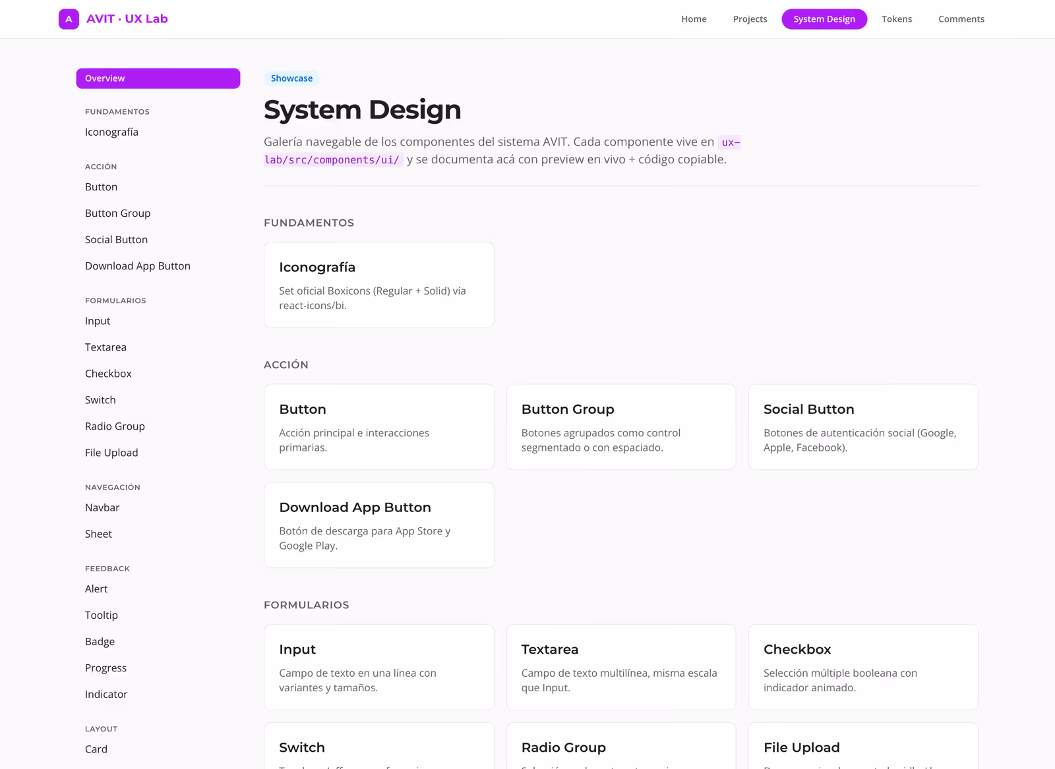1055x769 pixels.
Task: Open the Social Button component card
Action: [x=863, y=427]
